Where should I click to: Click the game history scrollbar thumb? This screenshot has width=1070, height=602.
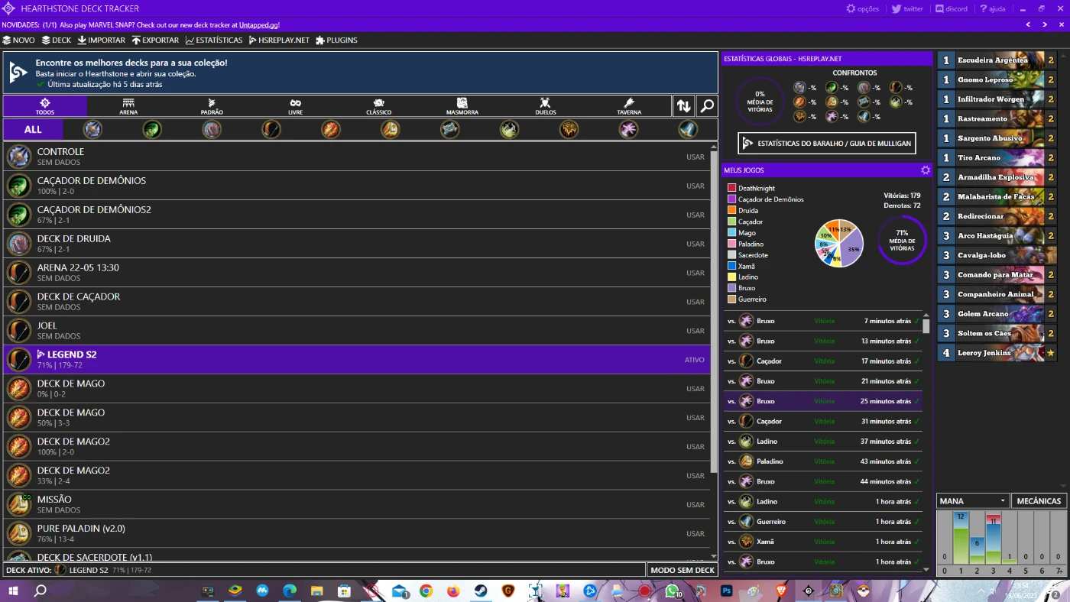[926, 326]
